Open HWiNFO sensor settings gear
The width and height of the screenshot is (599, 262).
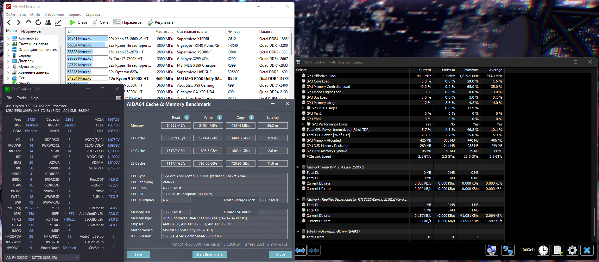[x=572, y=250]
